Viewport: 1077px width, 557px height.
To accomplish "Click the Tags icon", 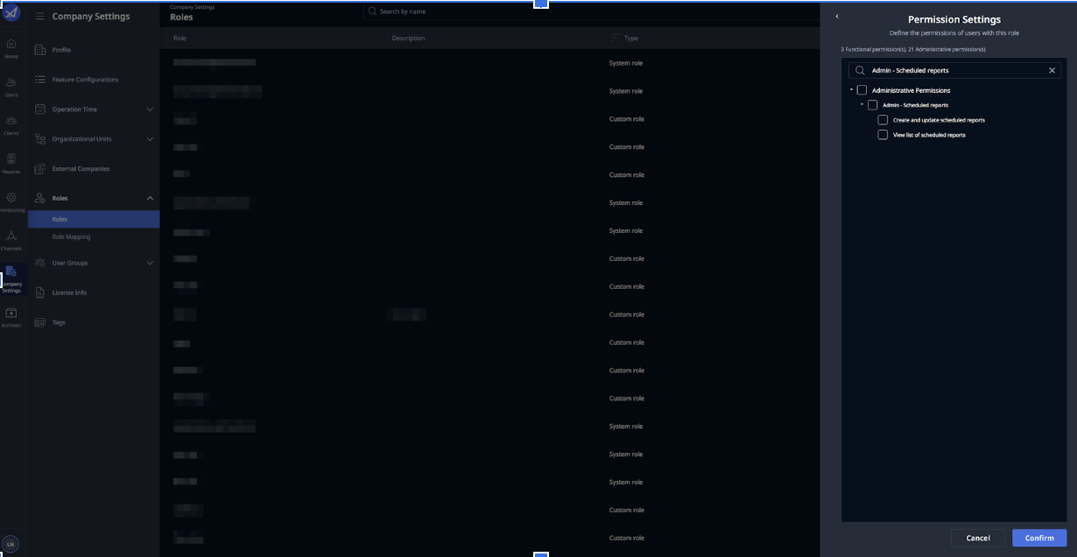I will click(x=40, y=322).
